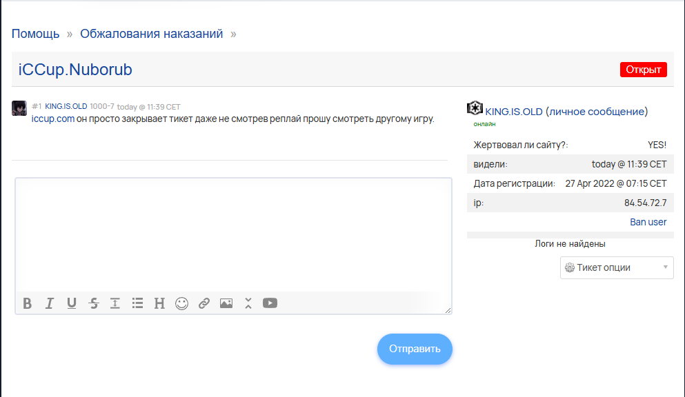Click the #1 post number
The height and width of the screenshot is (397, 685).
point(37,106)
